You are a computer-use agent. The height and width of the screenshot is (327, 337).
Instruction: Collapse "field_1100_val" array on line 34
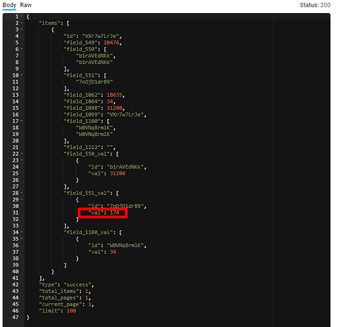(22, 232)
